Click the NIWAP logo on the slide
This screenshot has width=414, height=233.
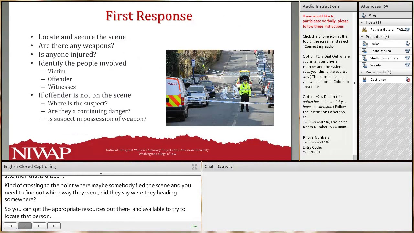click(41, 153)
